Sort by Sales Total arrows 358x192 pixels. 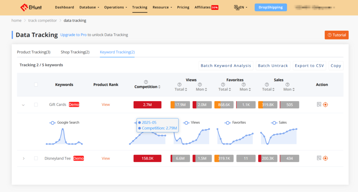coord(273,89)
